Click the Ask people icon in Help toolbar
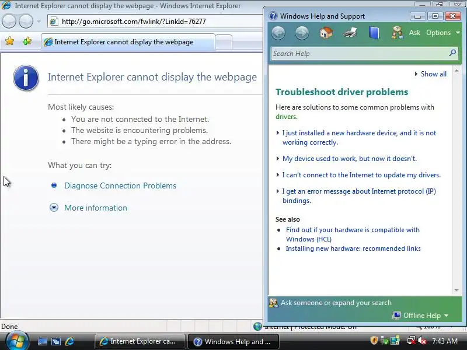 tap(398, 33)
